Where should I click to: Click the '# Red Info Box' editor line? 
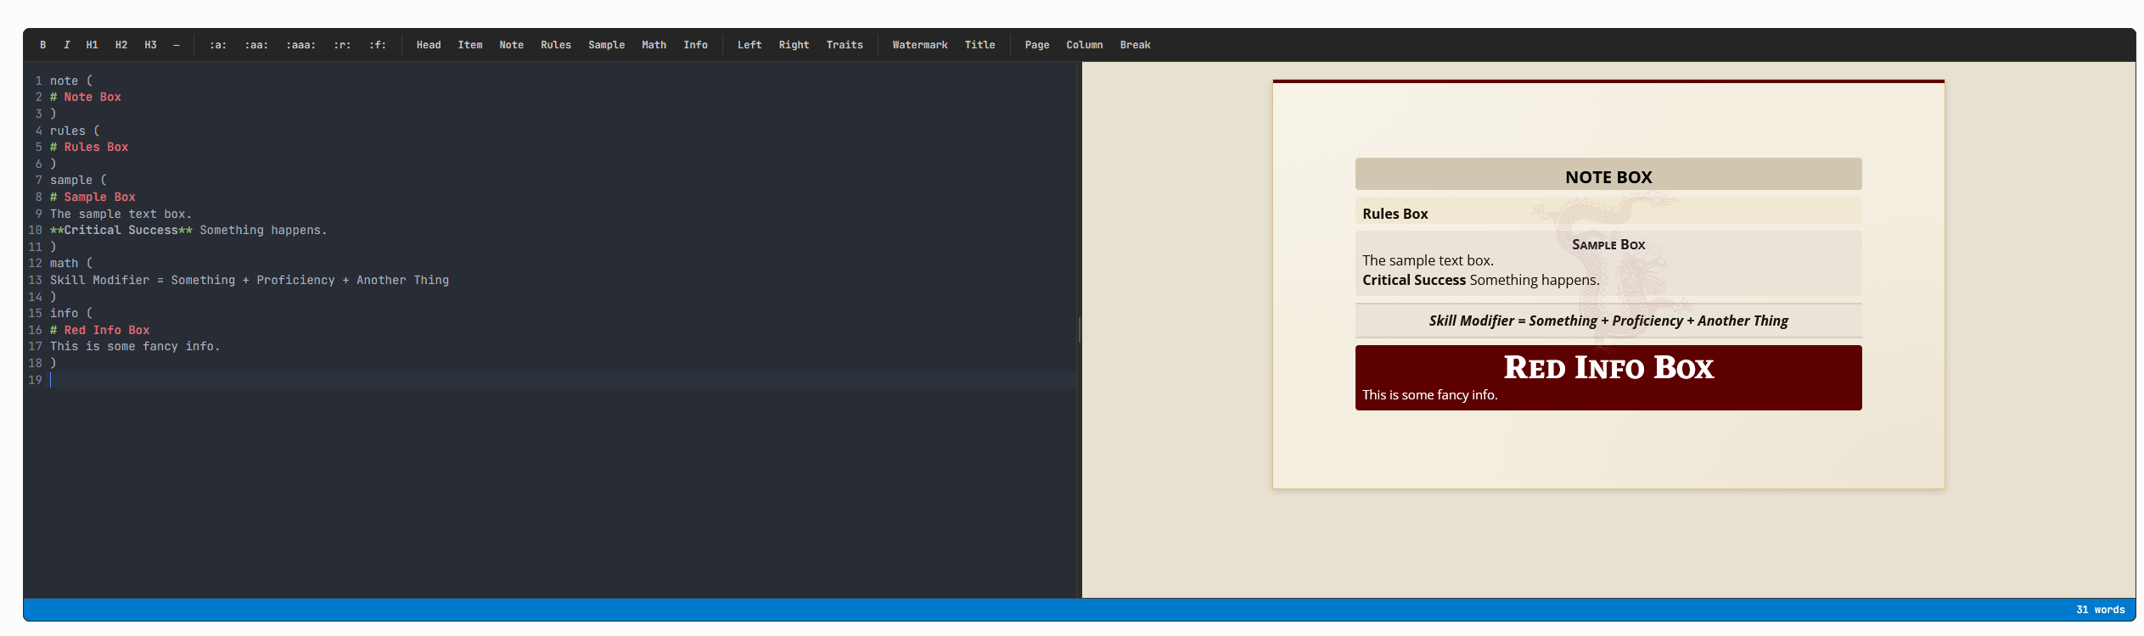[100, 330]
